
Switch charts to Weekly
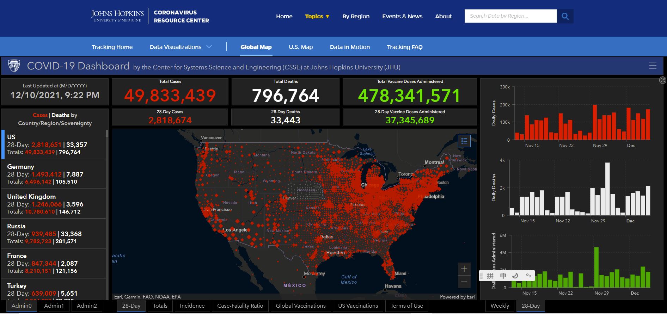click(500, 306)
